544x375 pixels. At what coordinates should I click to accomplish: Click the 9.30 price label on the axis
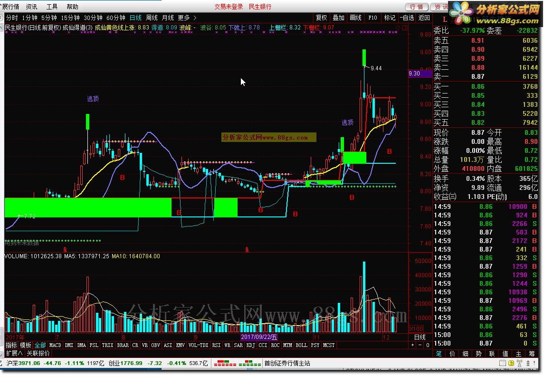(420, 73)
